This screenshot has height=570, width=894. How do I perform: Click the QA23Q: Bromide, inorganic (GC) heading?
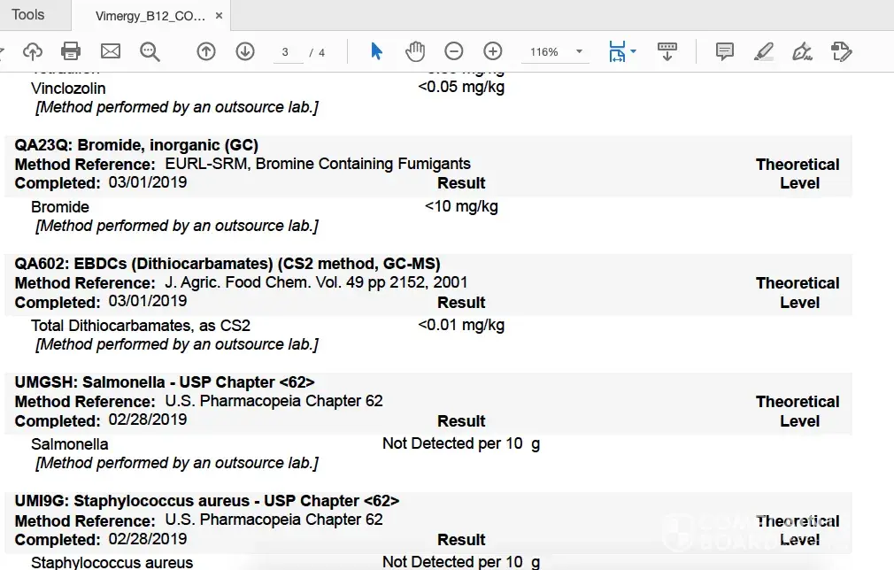click(136, 145)
